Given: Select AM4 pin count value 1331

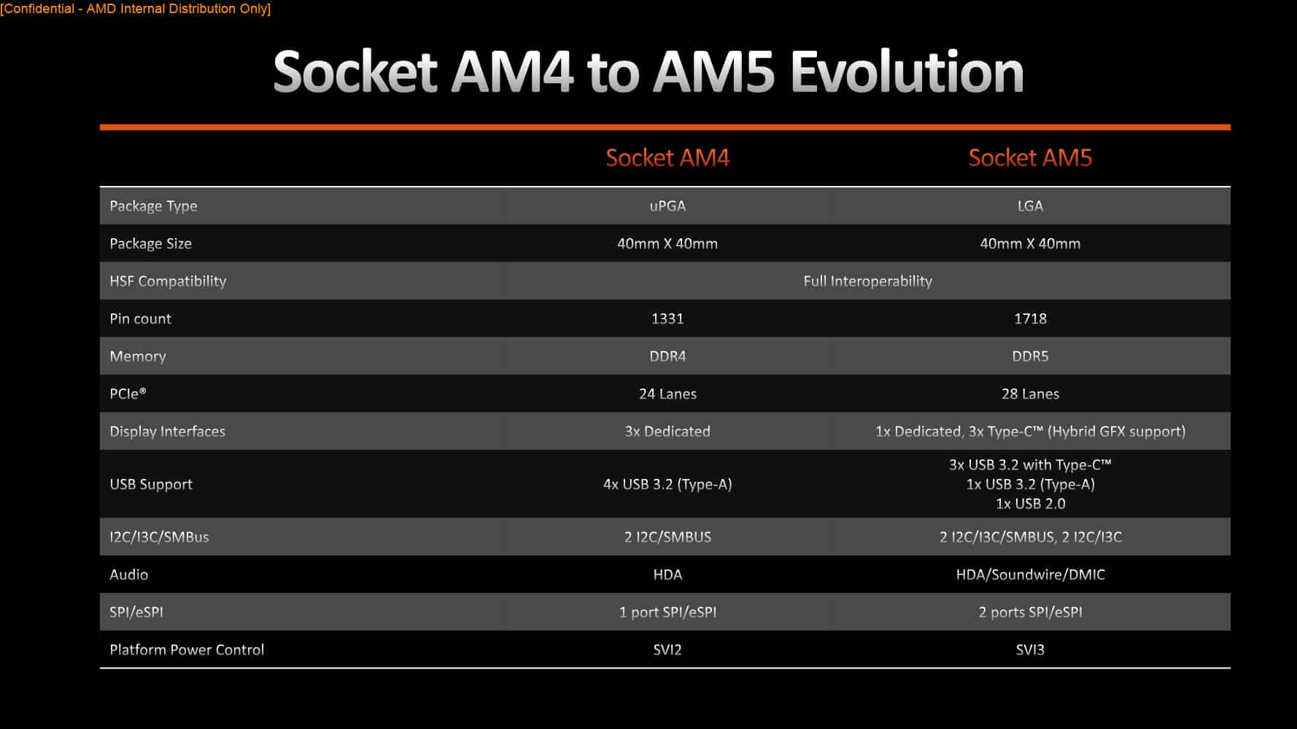Looking at the screenshot, I should (667, 319).
